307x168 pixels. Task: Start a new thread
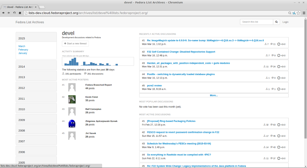tap(75, 44)
